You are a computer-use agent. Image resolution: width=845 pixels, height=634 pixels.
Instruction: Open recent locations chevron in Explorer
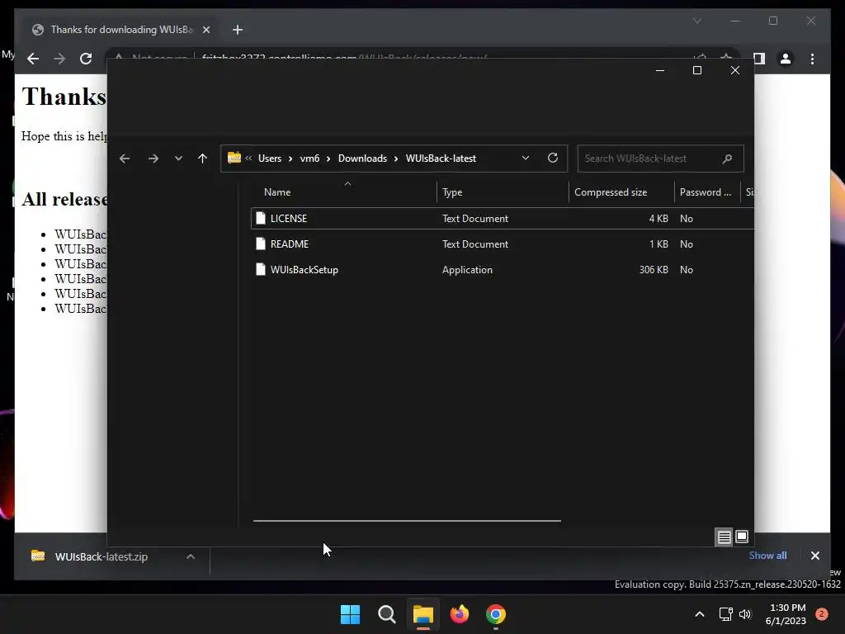(178, 158)
